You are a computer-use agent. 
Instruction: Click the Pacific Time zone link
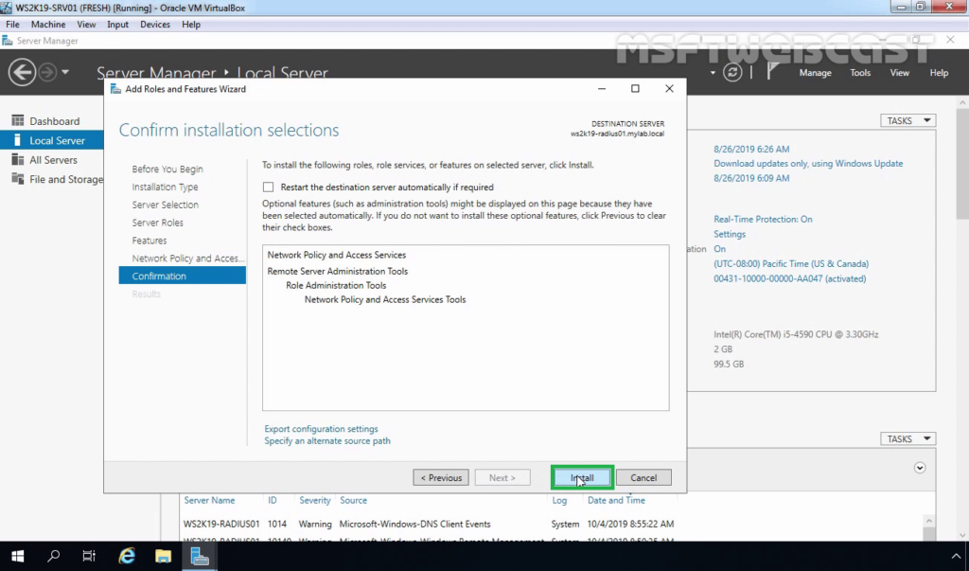pyautogui.click(x=791, y=263)
